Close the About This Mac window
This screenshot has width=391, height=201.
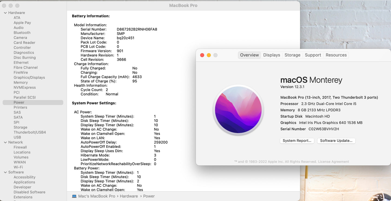click(202, 55)
